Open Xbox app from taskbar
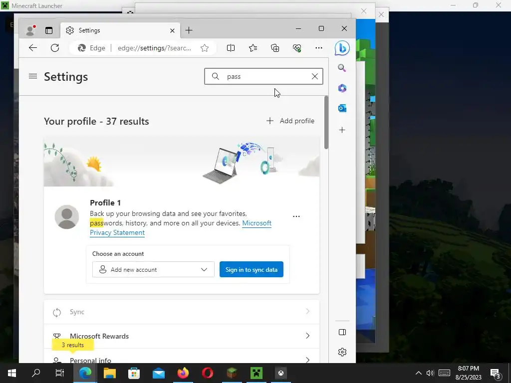511x383 pixels. point(281,373)
